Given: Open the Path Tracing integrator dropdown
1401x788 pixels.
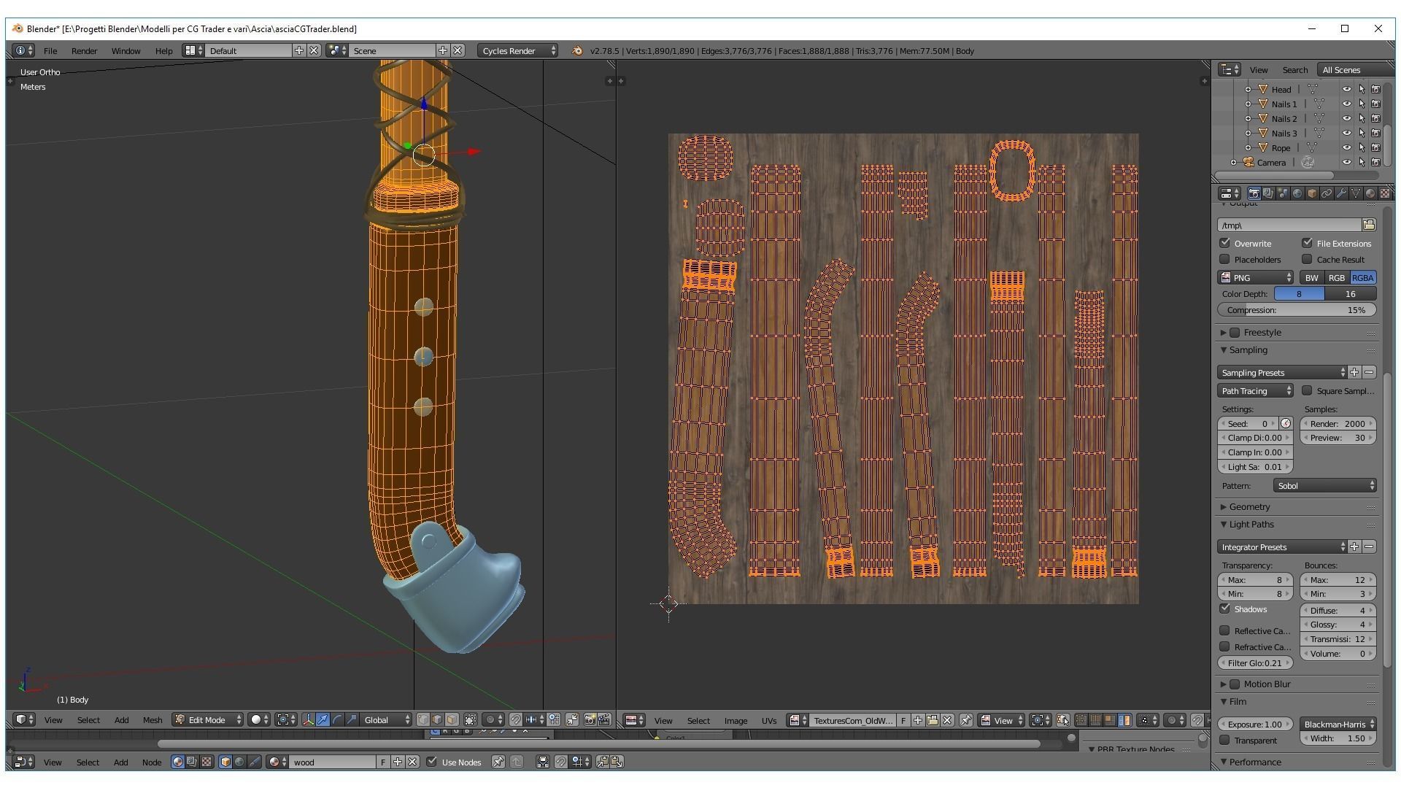Looking at the screenshot, I should pyautogui.click(x=1255, y=391).
